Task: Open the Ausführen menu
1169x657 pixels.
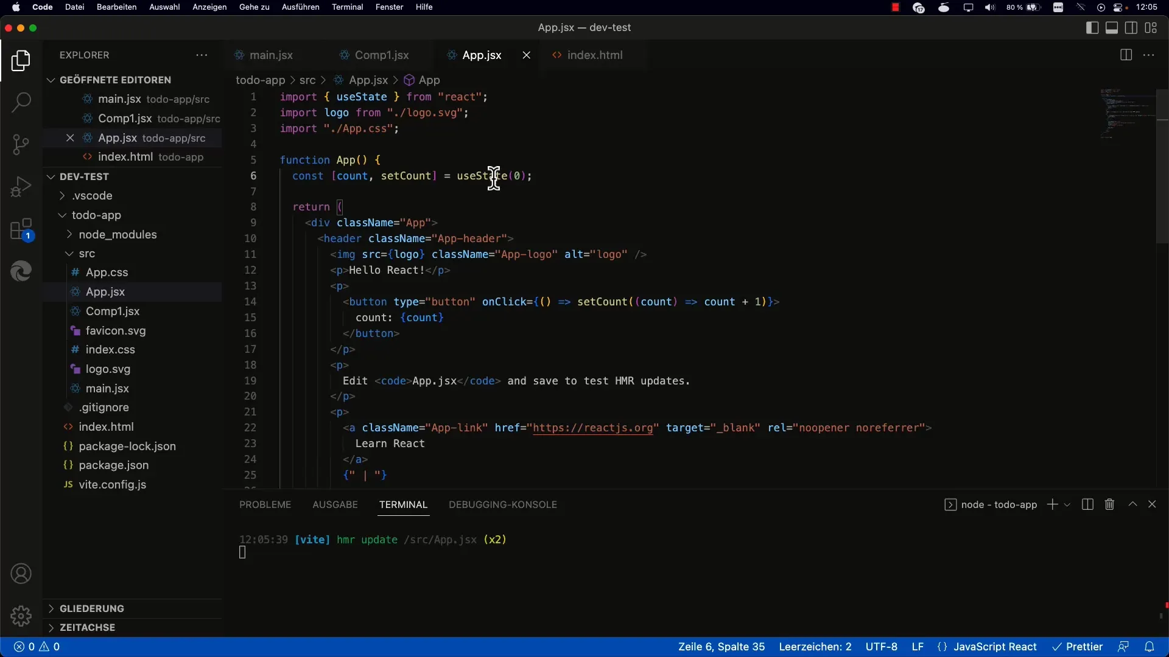Action: 301,7
